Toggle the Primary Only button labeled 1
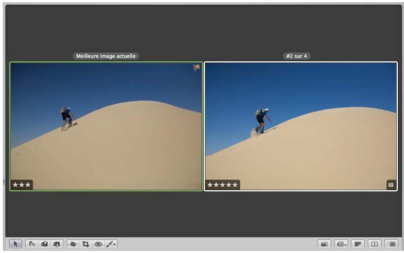The image size is (404, 253). 374,243
